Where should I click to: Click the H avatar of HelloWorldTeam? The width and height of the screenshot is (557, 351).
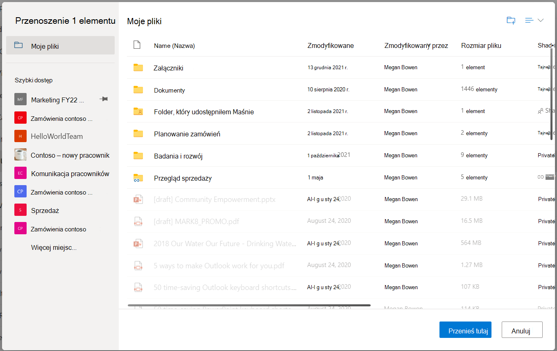(20, 136)
